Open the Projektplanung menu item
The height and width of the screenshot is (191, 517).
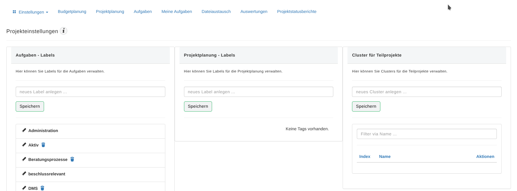point(110,11)
